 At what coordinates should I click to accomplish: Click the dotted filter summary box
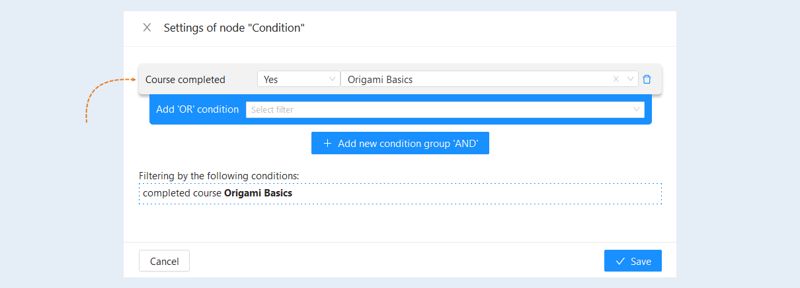point(400,194)
